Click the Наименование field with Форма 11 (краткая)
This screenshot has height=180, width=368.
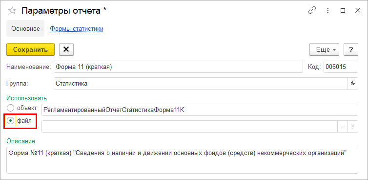(178, 67)
